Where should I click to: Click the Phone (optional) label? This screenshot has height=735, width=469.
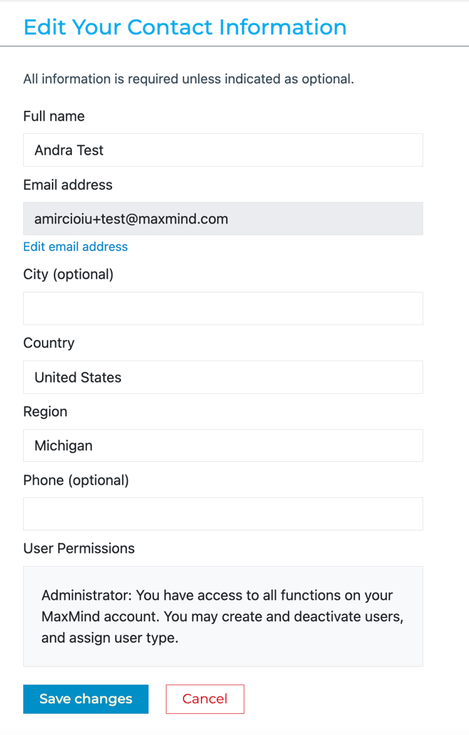pyautogui.click(x=76, y=480)
